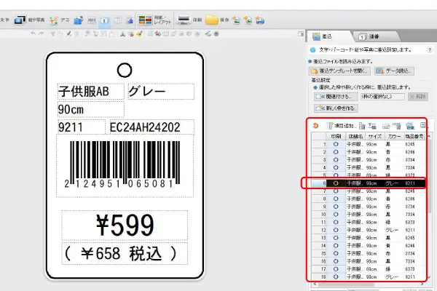Select the EC24AH24202 text frame on label
The height and width of the screenshot is (291, 437).
coord(152,127)
